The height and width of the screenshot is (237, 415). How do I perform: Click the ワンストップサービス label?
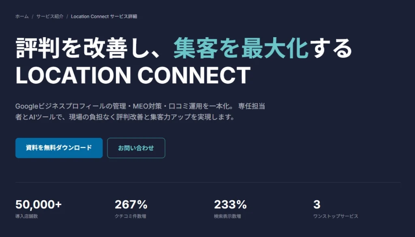(x=336, y=216)
